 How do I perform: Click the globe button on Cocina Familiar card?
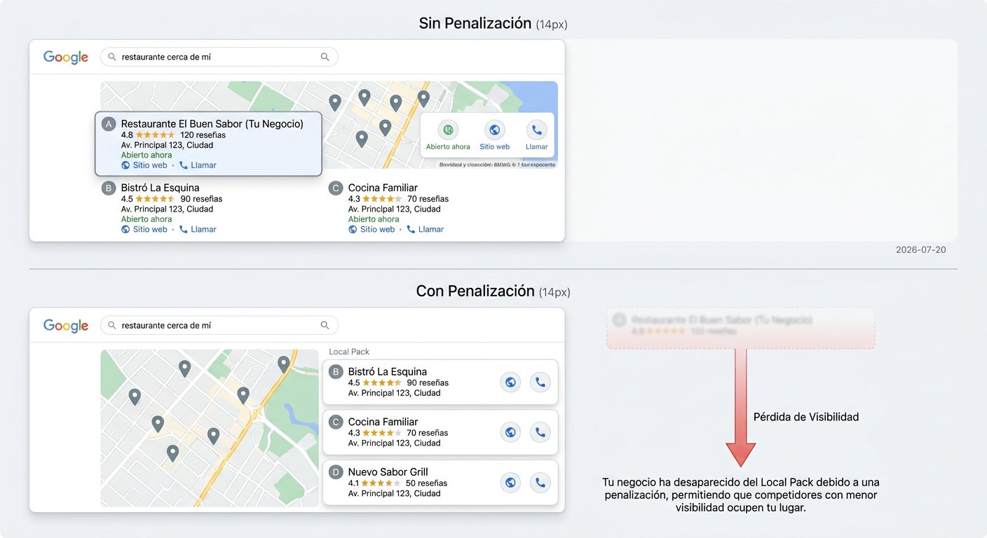pos(510,432)
